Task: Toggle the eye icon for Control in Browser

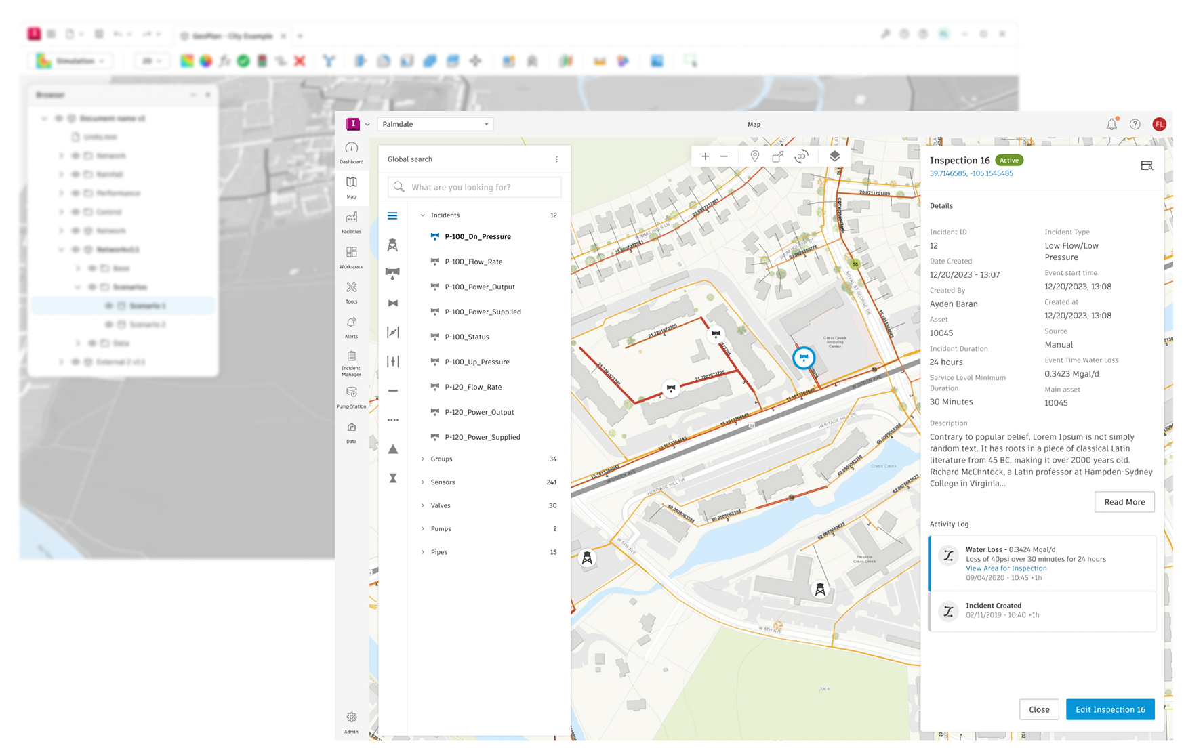Action: pyautogui.click(x=75, y=212)
